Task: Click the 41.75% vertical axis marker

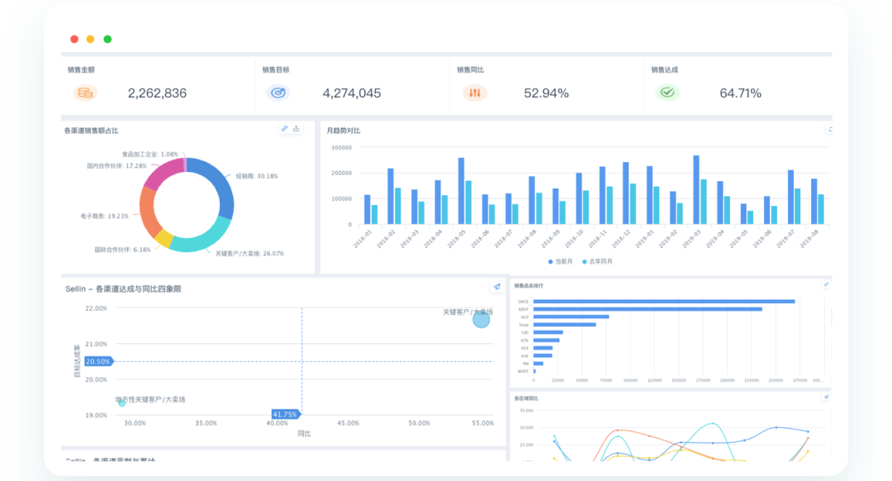Action: (x=285, y=414)
